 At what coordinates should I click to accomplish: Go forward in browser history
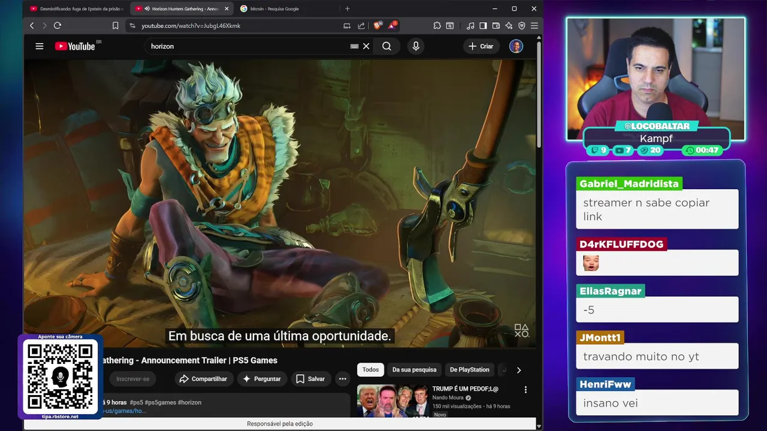tap(44, 26)
